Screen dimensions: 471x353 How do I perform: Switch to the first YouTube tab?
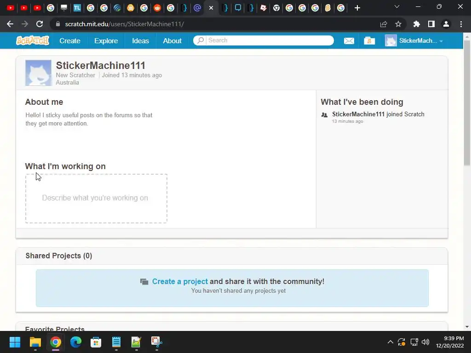point(11,8)
